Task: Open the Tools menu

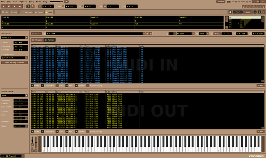Action: tap(38, 2)
